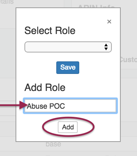137x156 pixels.
Task: Focus the Add Role text field
Action: tap(70, 106)
